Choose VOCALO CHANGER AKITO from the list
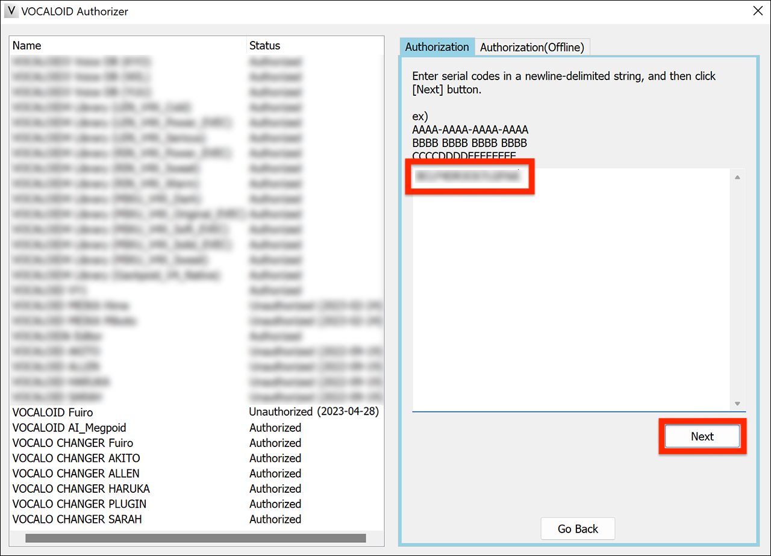This screenshot has height=556, width=771. click(76, 458)
